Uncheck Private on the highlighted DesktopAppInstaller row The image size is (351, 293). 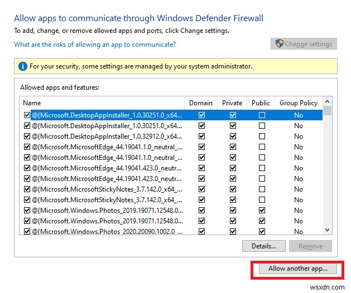pos(233,115)
